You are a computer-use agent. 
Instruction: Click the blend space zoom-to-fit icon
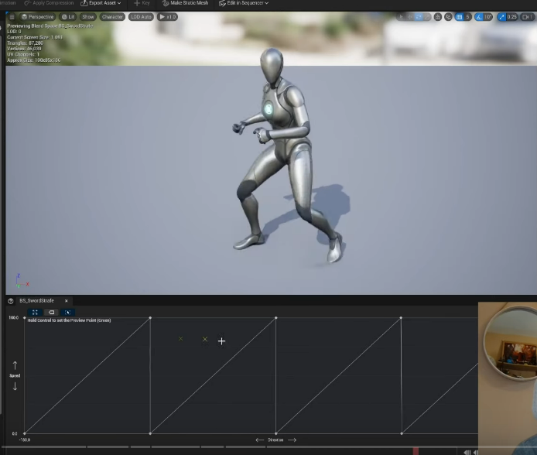click(x=35, y=313)
